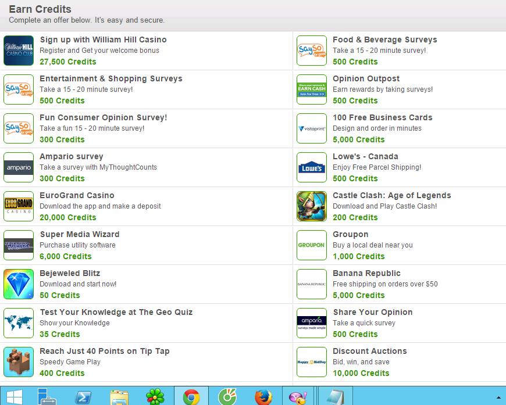Click the Bejeweled Blitz diamond icon

pyautogui.click(x=19, y=284)
